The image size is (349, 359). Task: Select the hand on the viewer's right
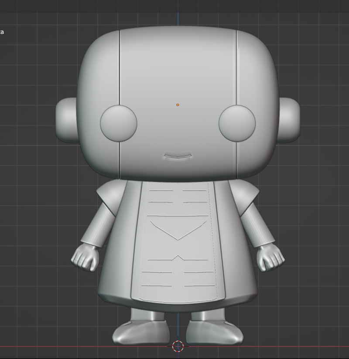point(270,257)
